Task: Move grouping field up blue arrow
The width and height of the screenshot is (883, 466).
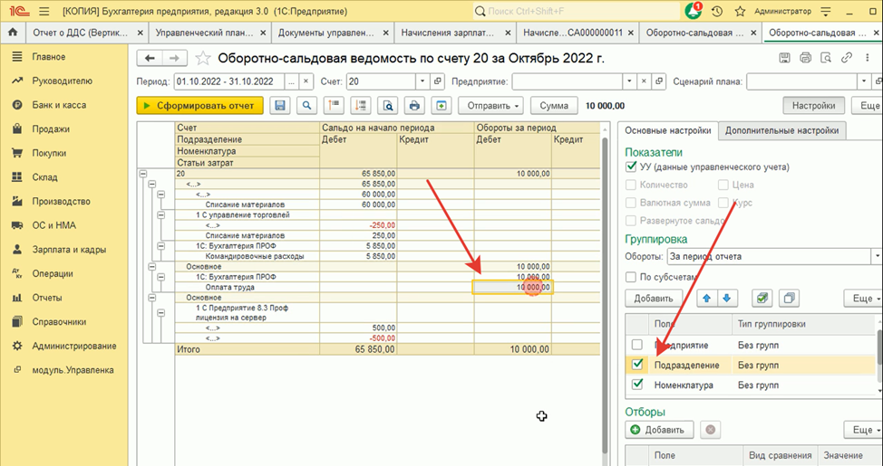Action: click(x=707, y=299)
